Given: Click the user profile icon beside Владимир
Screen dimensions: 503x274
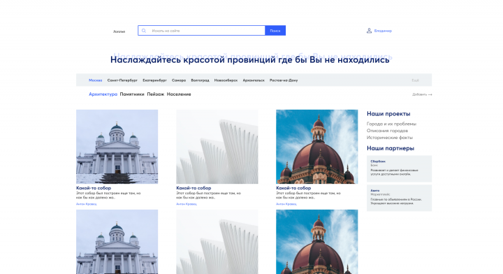Looking at the screenshot, I should [369, 31].
